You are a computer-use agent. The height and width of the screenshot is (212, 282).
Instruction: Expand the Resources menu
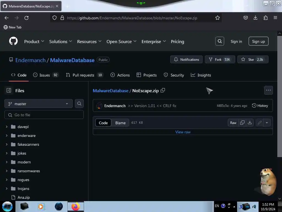pyautogui.click(x=89, y=41)
